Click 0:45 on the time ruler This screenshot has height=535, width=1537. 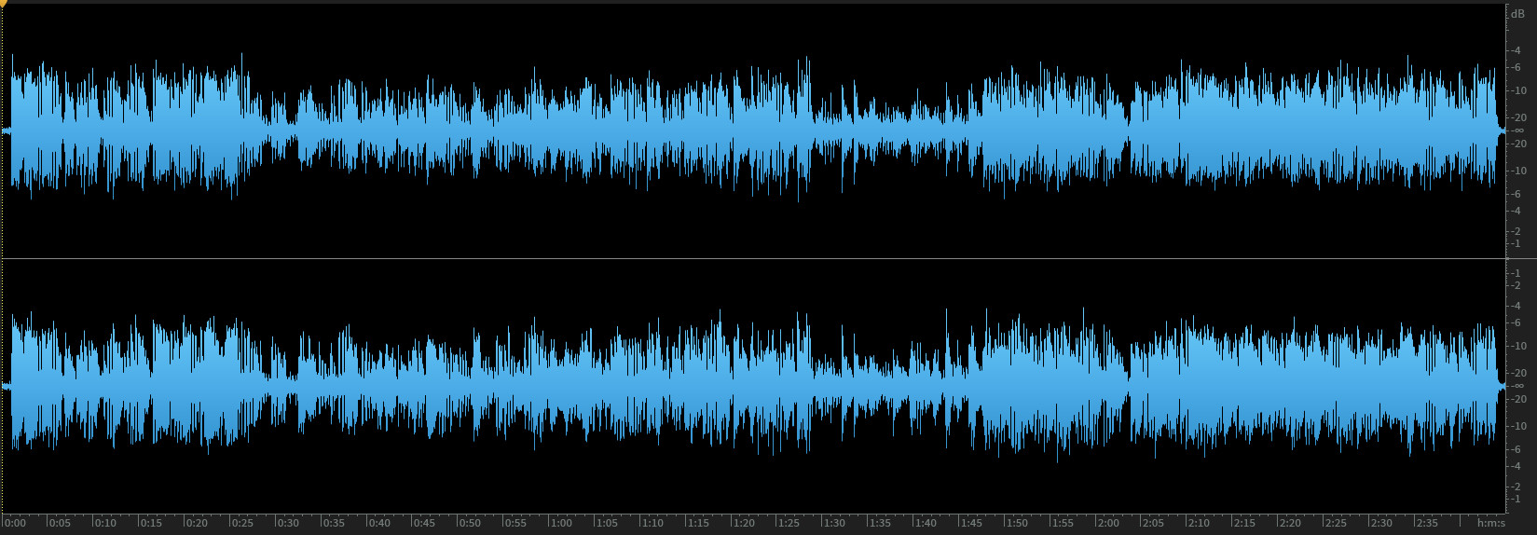[425, 523]
